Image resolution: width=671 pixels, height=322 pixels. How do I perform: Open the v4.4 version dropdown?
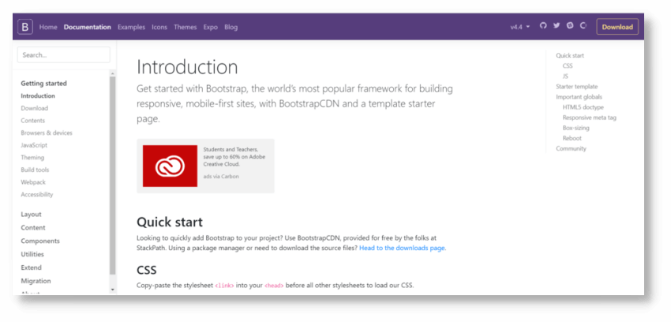519,27
